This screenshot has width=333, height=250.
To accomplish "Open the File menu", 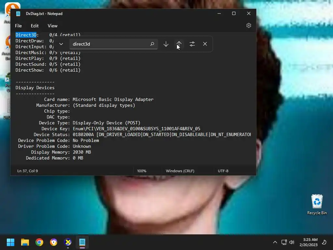I will (x=18, y=26).
